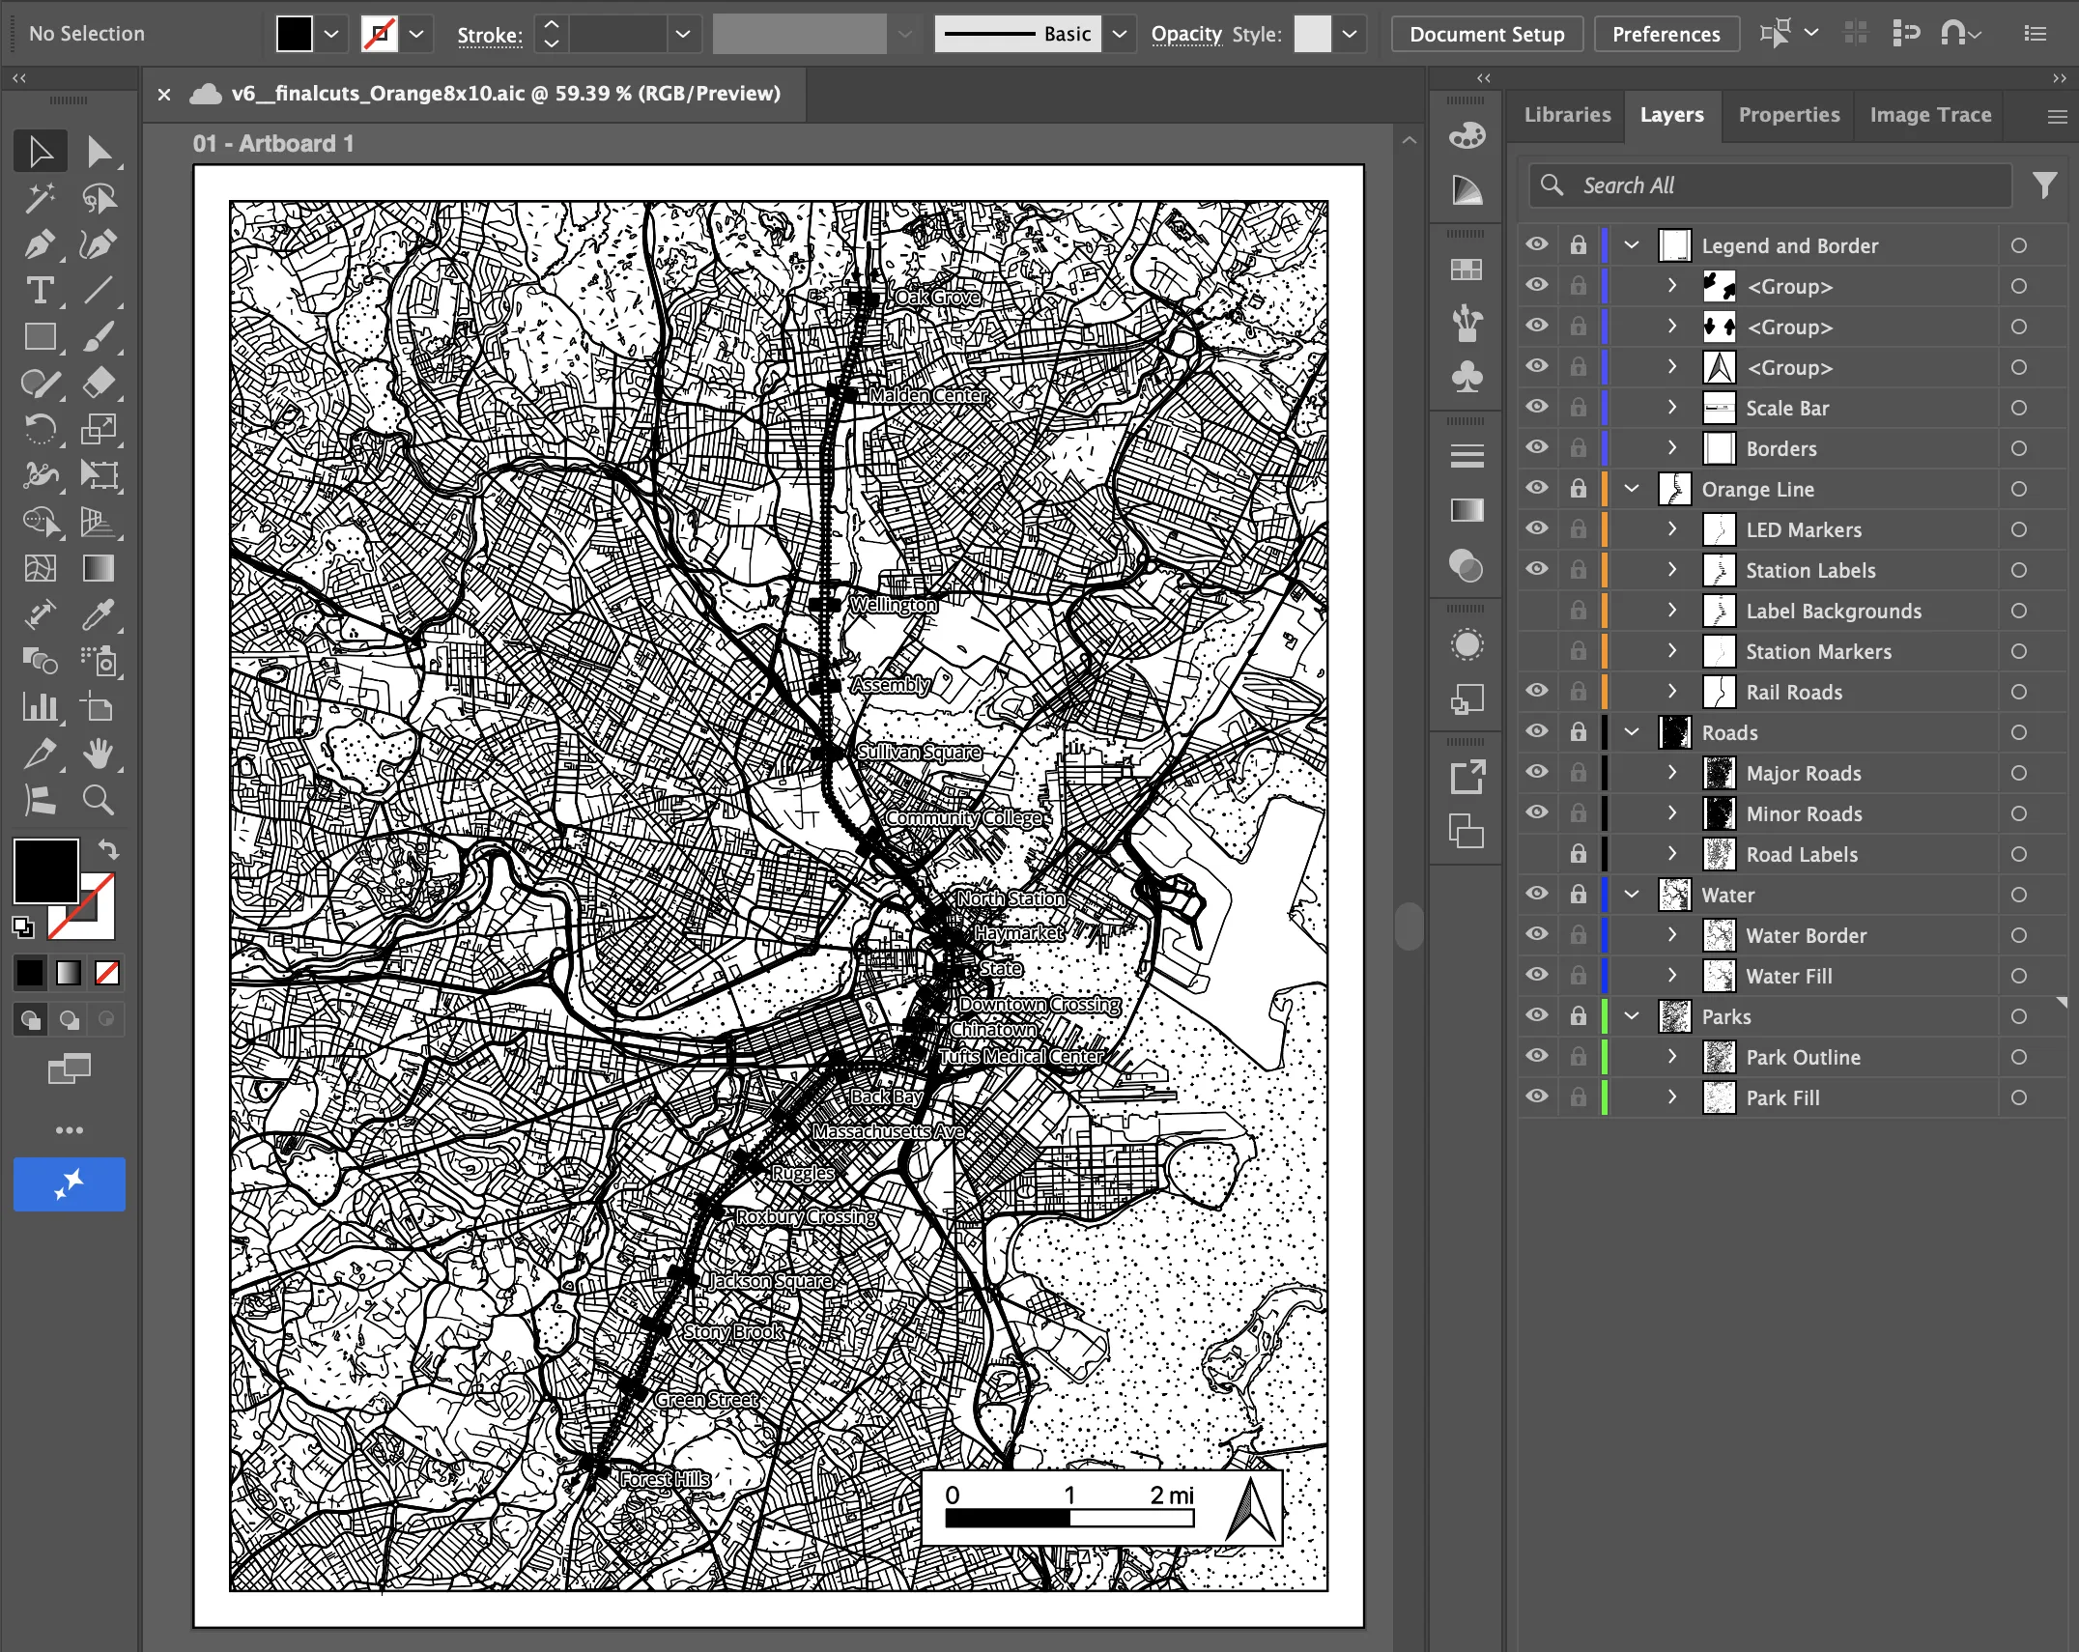Collapse the Orange Line layer
The image size is (2079, 1652).
coord(1632,489)
